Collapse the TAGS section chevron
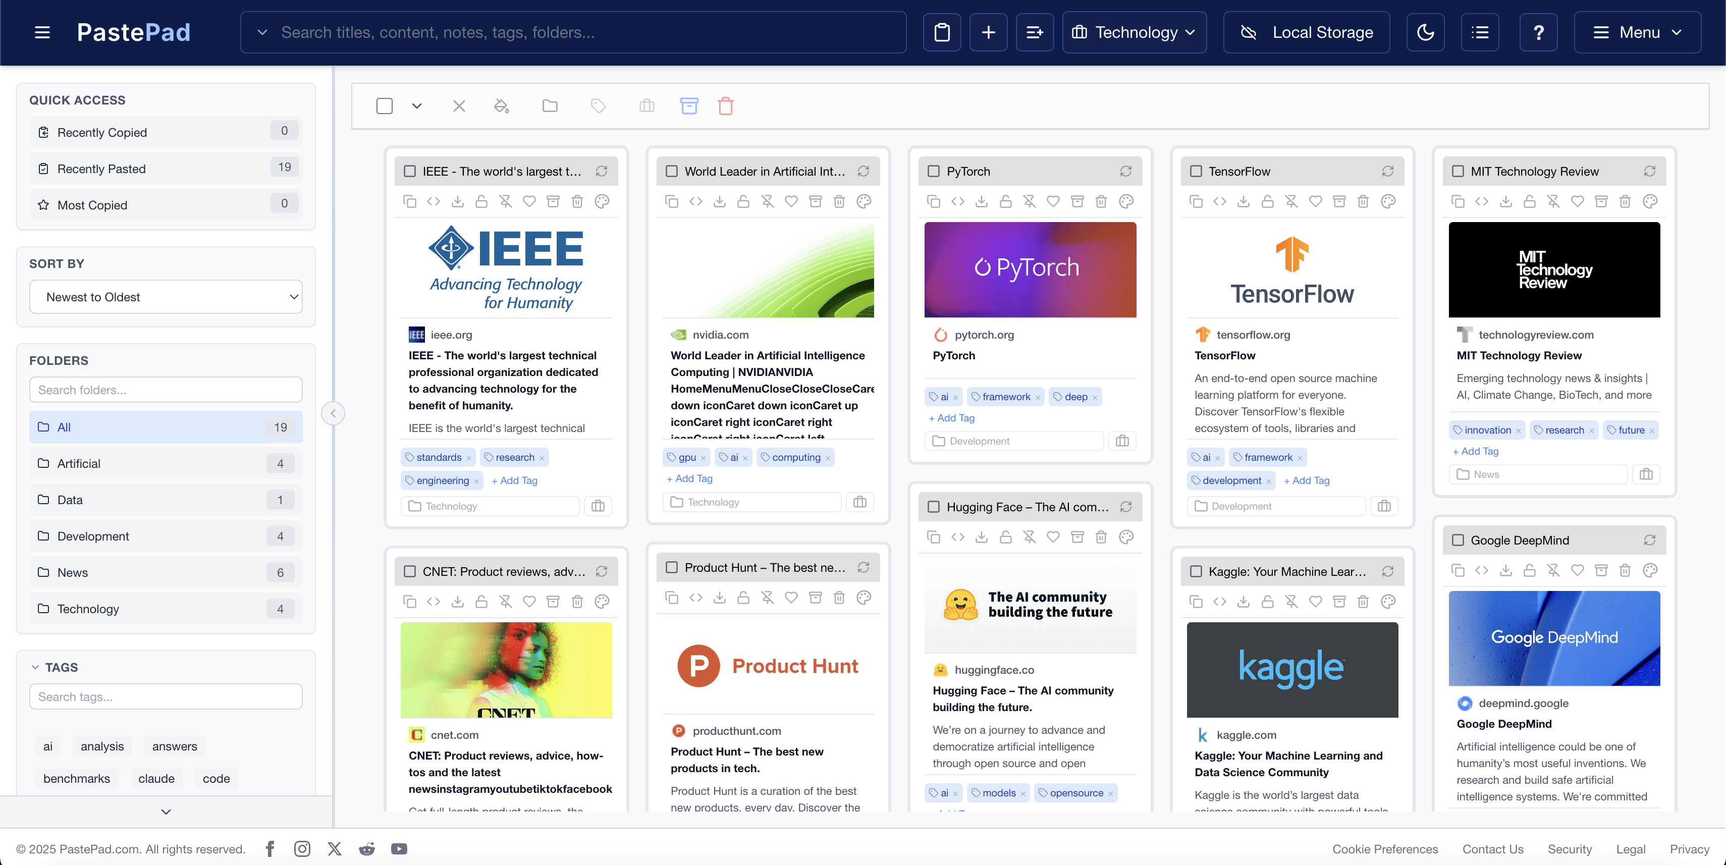Image resolution: width=1726 pixels, height=865 pixels. 35,667
